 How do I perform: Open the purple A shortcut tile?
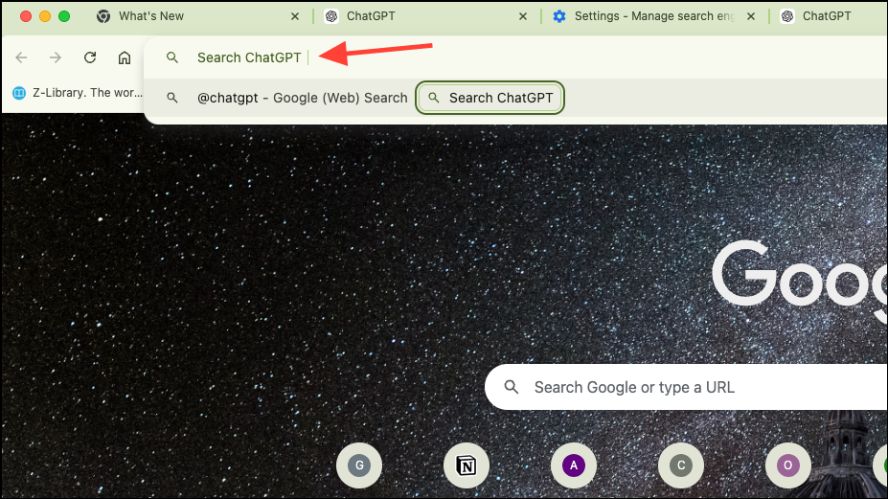coord(574,465)
